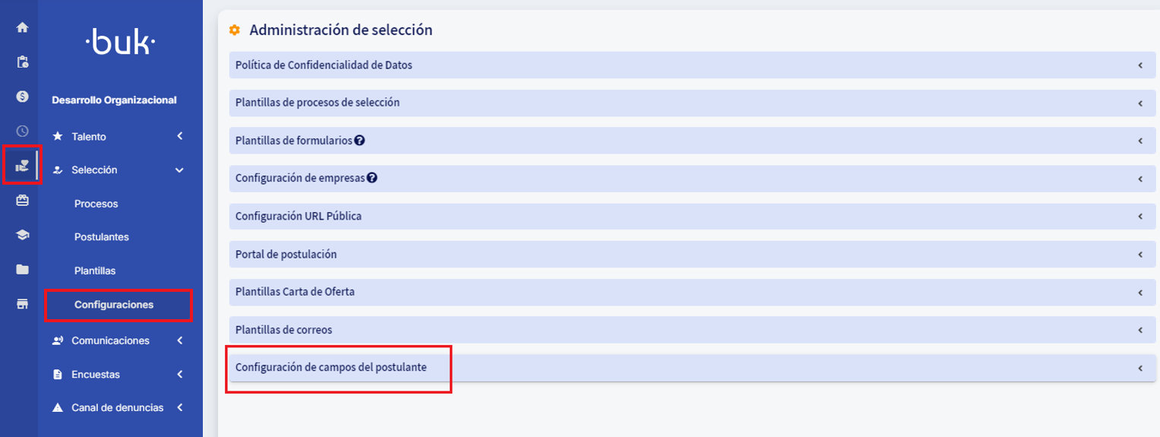Click the dollar sign payroll icon
The width and height of the screenshot is (1160, 437).
point(22,97)
